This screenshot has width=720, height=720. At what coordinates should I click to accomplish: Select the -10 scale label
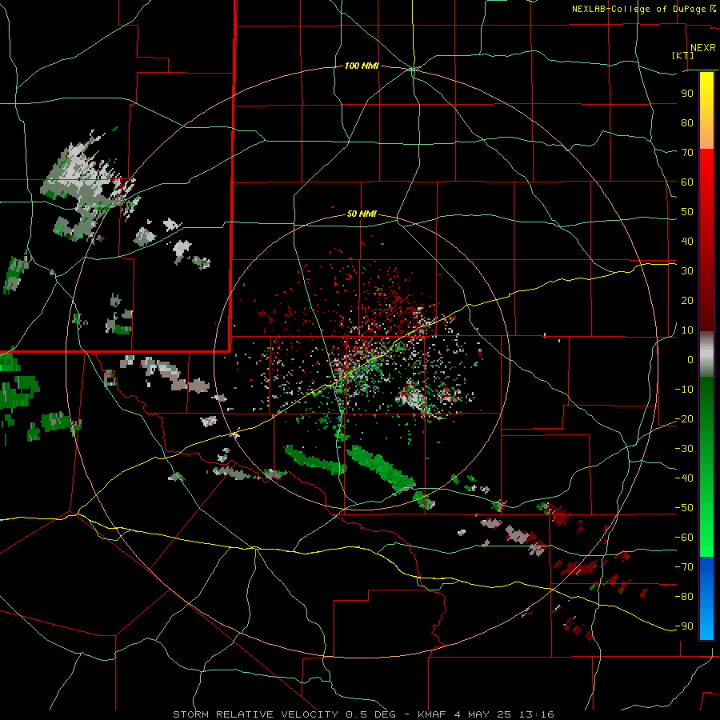(x=684, y=390)
